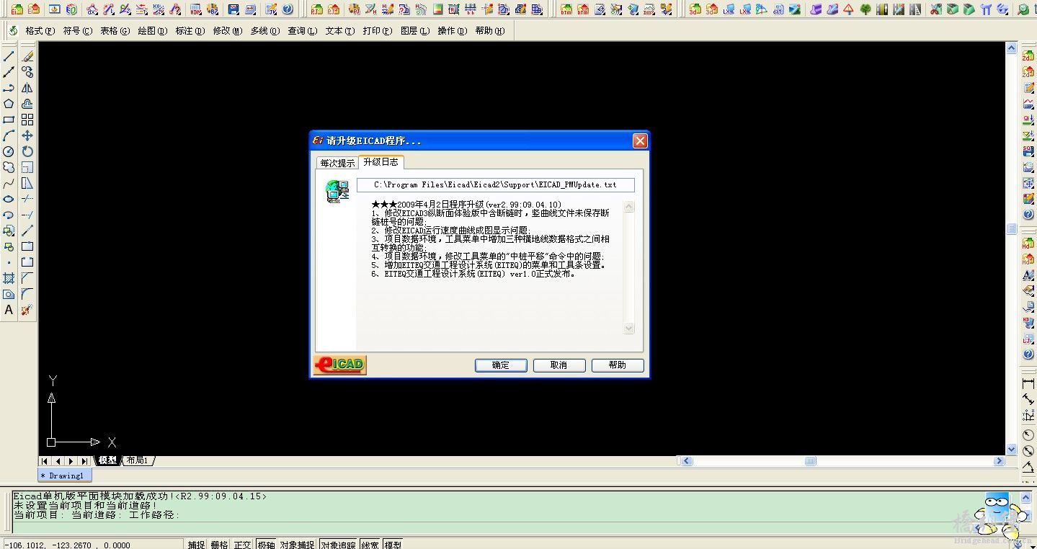The image size is (1037, 549).
Task: Select the Explode tool
Action: click(x=27, y=310)
